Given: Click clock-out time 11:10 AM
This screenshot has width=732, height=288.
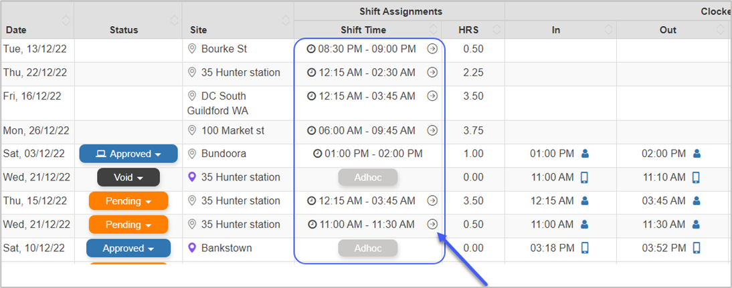Looking at the screenshot, I should click(x=664, y=178).
